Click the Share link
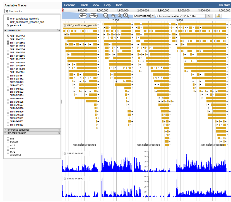Screen dimensions: 231x202 (x=225, y=5)
